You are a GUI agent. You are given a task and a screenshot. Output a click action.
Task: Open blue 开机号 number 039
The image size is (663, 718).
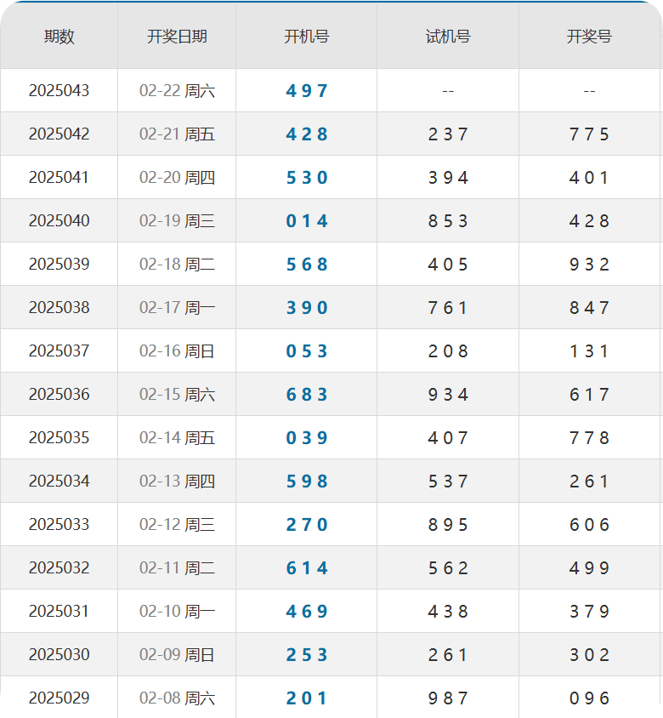click(307, 437)
